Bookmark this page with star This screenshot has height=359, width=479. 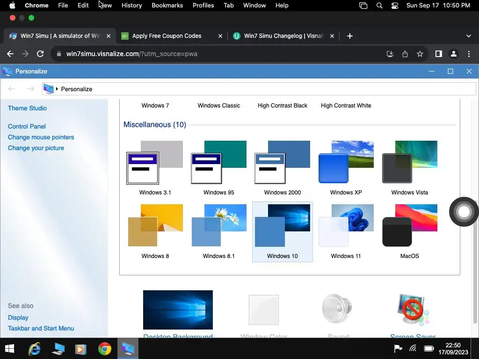420,54
